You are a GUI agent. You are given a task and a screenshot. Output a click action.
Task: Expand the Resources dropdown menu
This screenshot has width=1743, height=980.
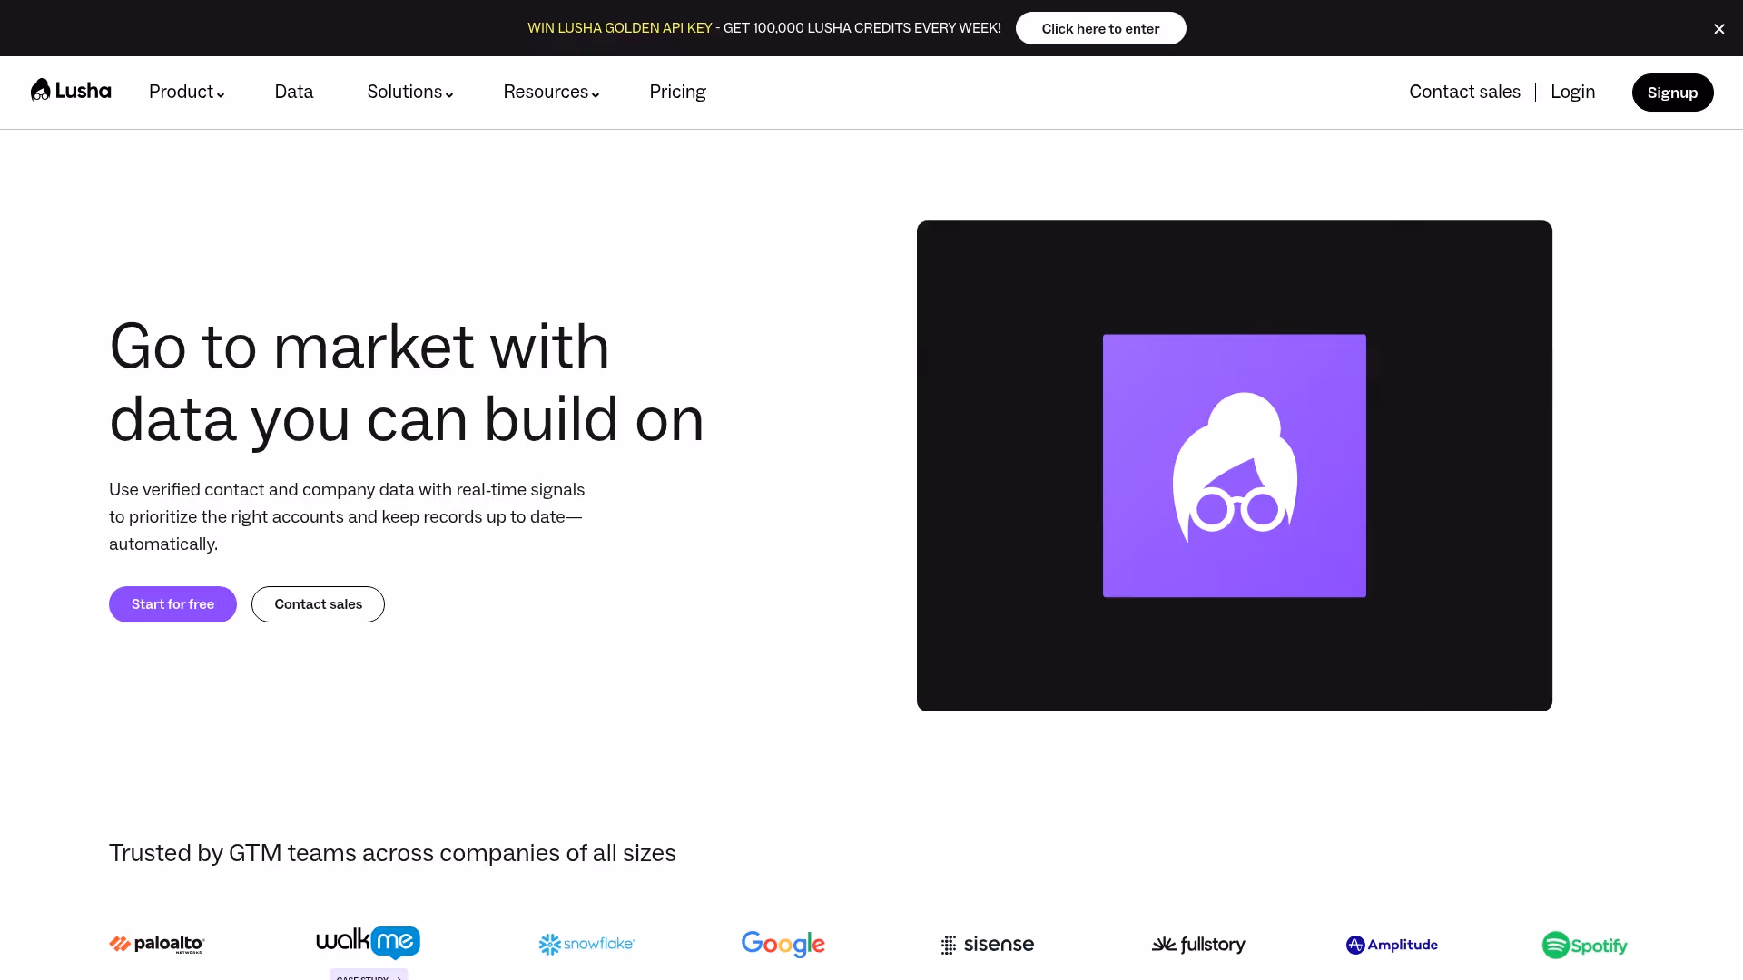point(551,92)
